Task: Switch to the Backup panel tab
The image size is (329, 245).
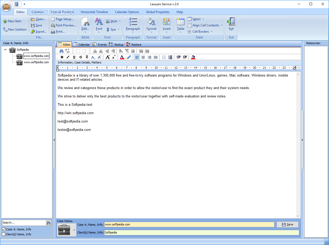Action: 116,44
